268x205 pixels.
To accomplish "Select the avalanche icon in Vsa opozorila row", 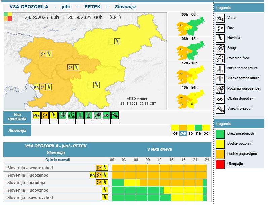I will coord(115,116).
